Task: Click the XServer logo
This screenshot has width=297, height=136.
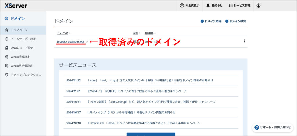Action: 16,6
